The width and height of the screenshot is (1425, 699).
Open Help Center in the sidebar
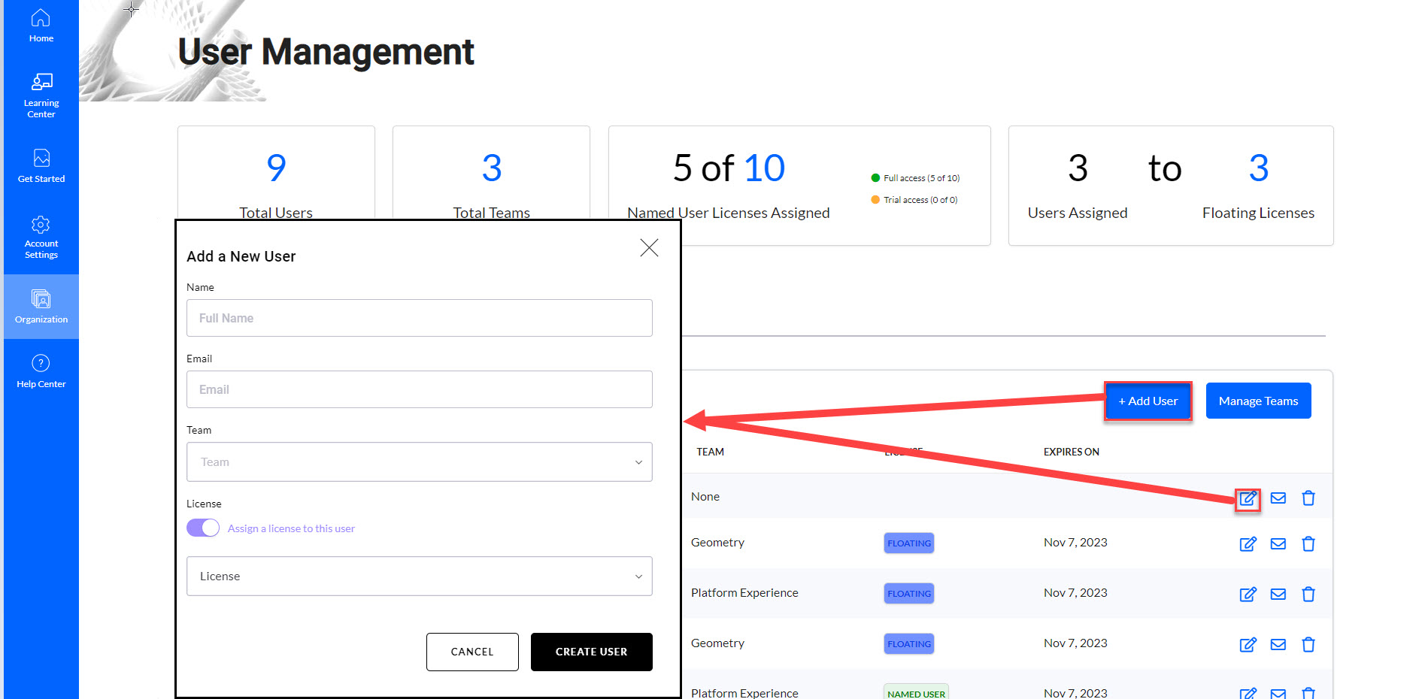[x=41, y=371]
